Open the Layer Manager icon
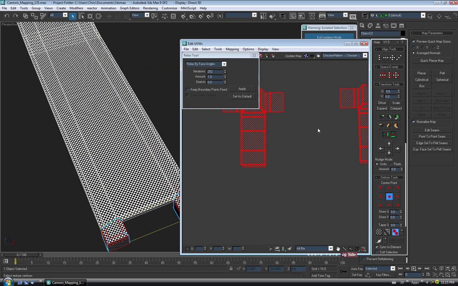Screen dimensions: 458x286 [x=282, y=16]
